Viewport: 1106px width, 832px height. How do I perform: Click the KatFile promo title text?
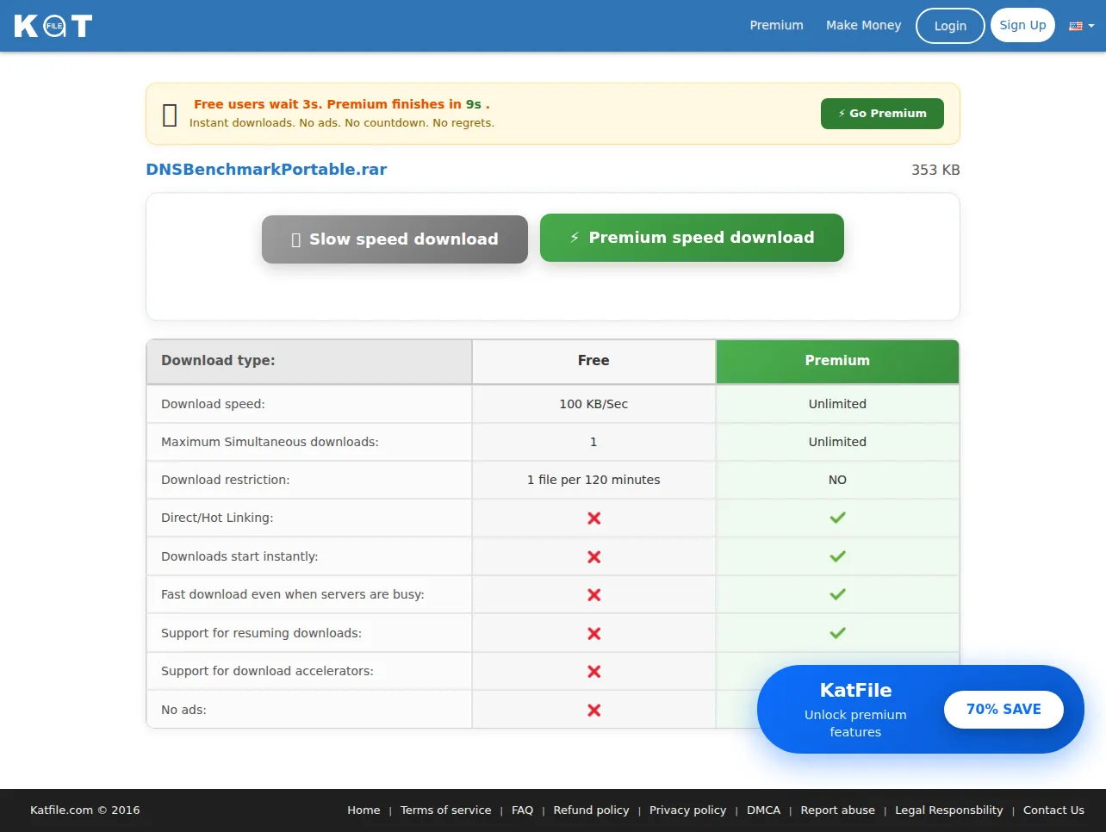855,690
